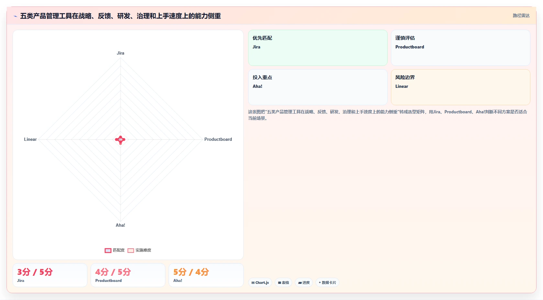Click the 数据卡片 chip label
This screenshot has height=300, width=543.
point(329,283)
